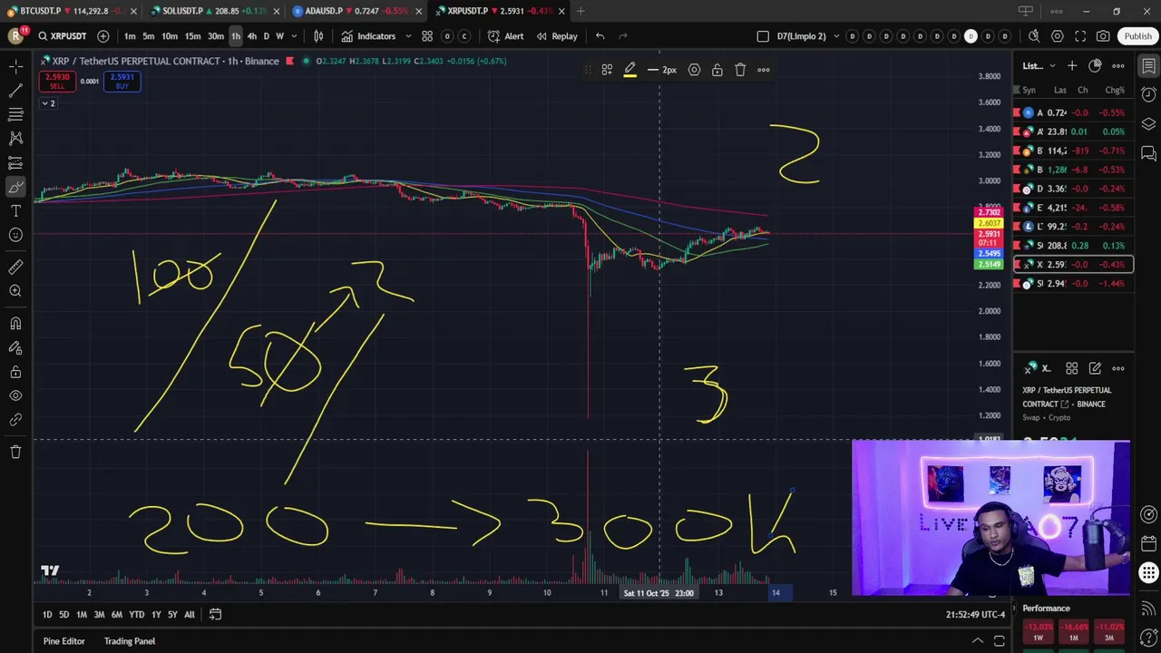1161x653 pixels.
Task: Open the emoji icons tool
Action: 15,235
